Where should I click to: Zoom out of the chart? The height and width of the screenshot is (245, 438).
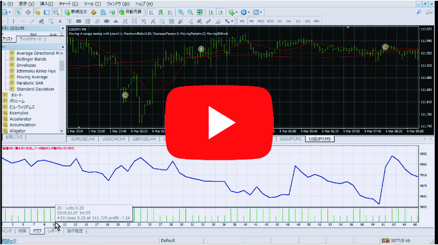tap(190, 12)
